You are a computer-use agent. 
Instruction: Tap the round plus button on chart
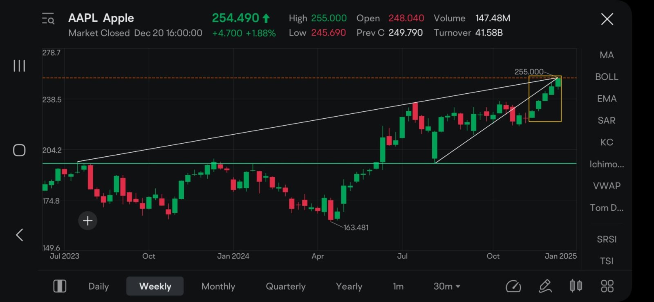click(88, 221)
